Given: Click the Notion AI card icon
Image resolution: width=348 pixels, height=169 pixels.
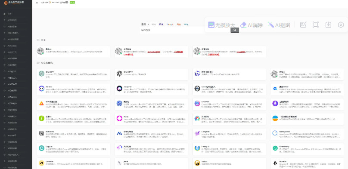Looking at the screenshot, I should point(41,133).
